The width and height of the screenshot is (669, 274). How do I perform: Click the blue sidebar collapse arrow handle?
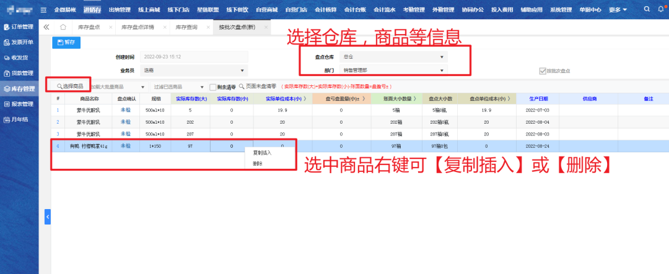[x=48, y=217]
